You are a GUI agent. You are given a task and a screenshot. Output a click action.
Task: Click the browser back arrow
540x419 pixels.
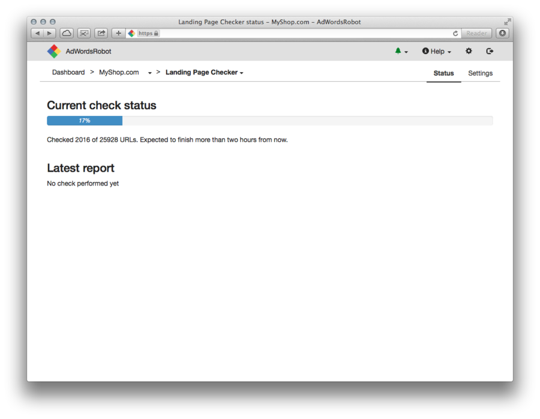coord(37,34)
